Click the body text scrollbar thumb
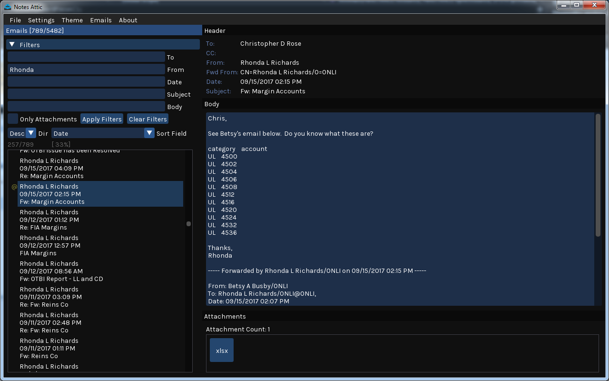The image size is (609, 381). tap(598, 175)
